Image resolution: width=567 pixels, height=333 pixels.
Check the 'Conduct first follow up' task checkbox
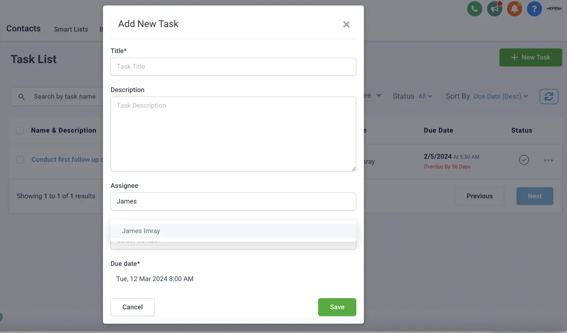(20, 160)
